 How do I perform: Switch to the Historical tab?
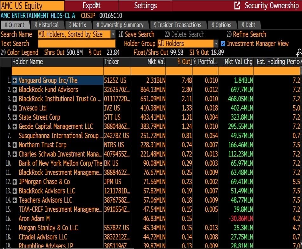(x=47, y=25)
